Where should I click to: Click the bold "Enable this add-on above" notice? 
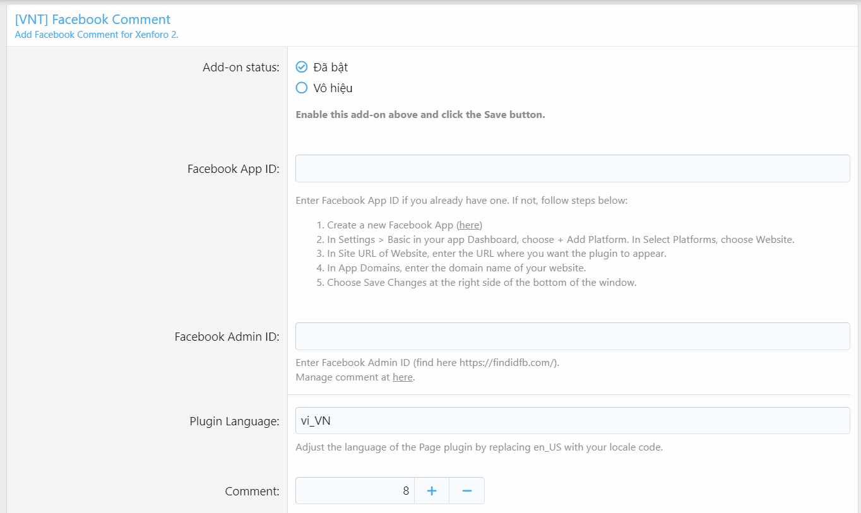(x=420, y=115)
